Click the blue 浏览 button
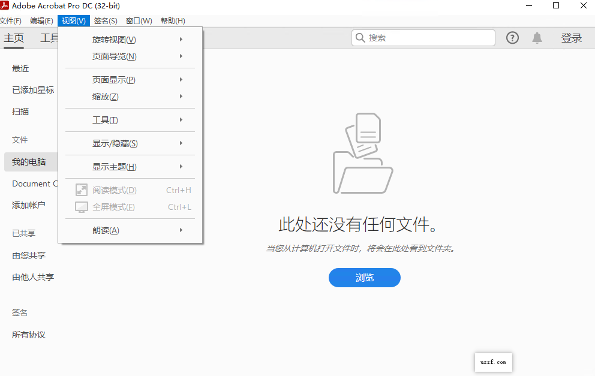Screen dimensions: 595x376 tap(364, 278)
